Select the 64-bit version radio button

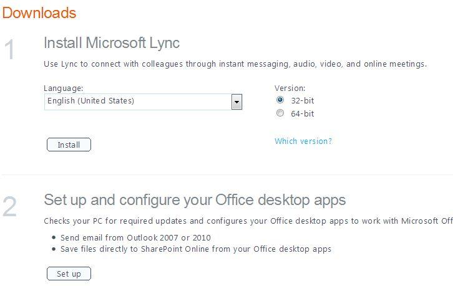pos(280,113)
